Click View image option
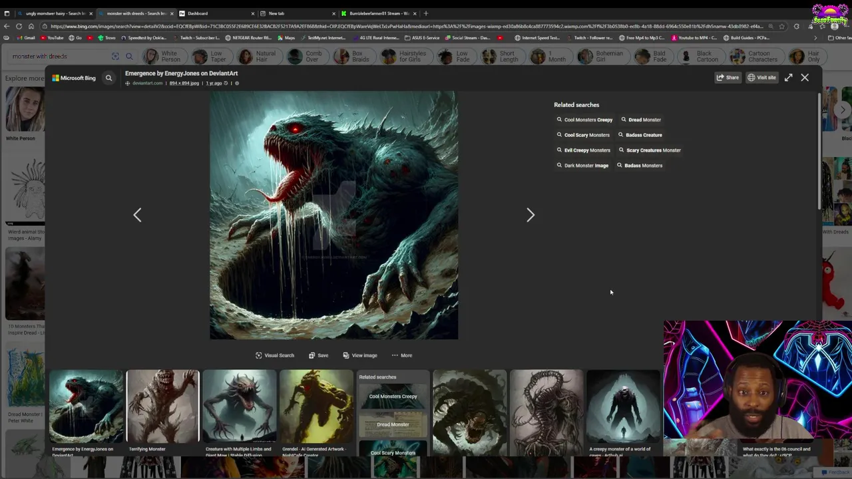This screenshot has width=852, height=479. pos(359,355)
